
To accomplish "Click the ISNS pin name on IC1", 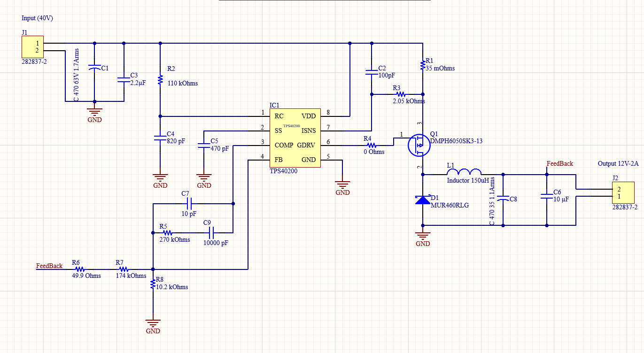I will (309, 130).
